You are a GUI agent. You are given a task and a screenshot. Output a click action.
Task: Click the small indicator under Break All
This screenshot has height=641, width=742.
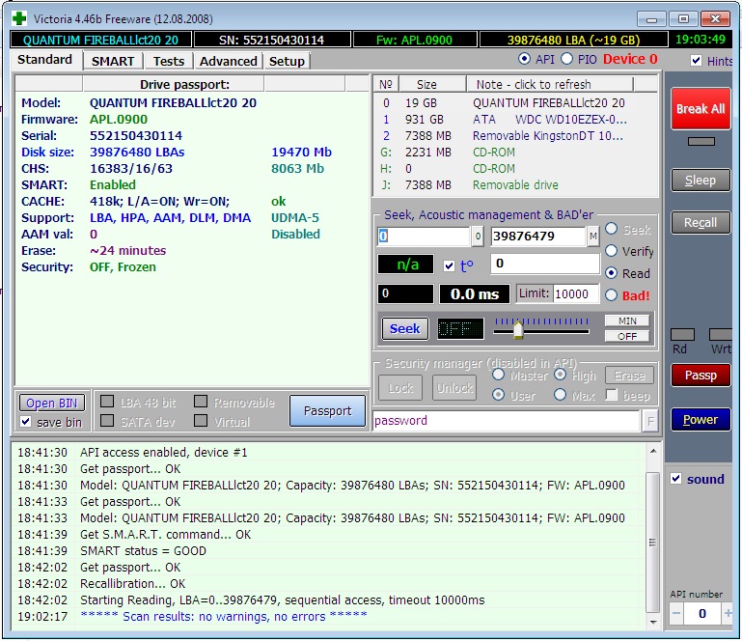(701, 141)
